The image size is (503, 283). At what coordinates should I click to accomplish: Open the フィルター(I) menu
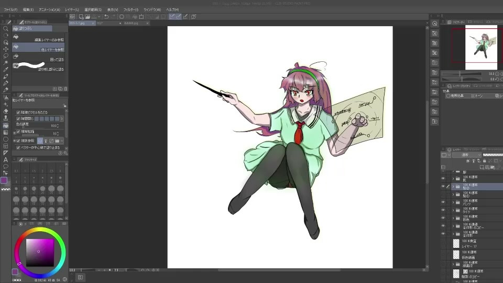131,9
